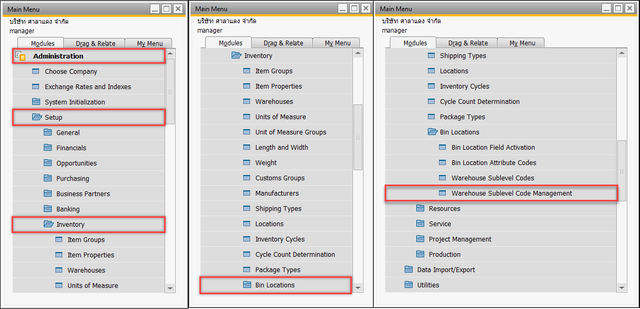Click scroll-down arrow in left window
This screenshot has height=309, width=640.
[170, 288]
